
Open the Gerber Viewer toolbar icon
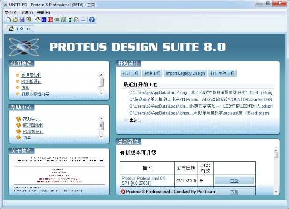pyautogui.click(x=63, y=20)
